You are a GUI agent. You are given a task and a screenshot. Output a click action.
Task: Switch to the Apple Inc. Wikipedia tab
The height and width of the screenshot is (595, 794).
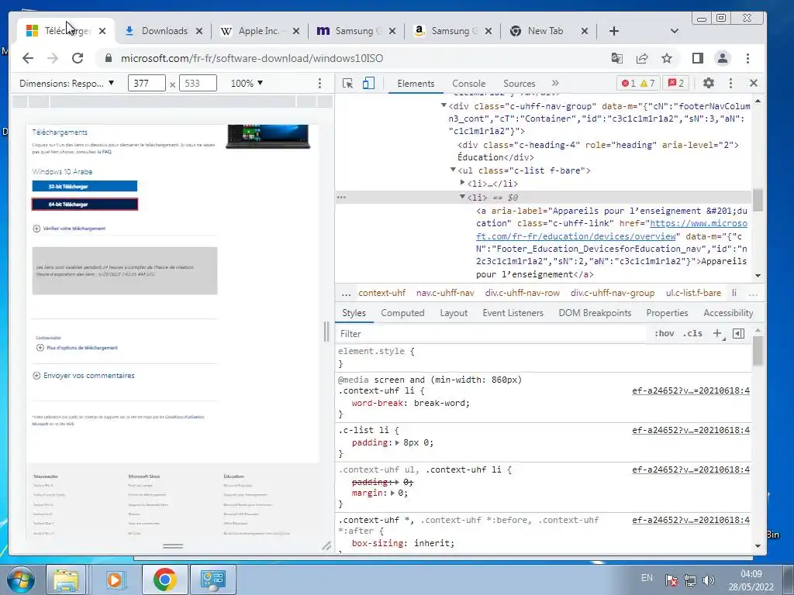tap(259, 31)
